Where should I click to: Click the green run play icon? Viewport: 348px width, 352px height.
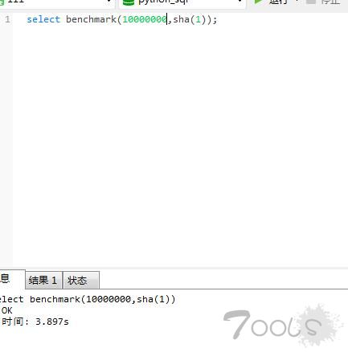258,2
